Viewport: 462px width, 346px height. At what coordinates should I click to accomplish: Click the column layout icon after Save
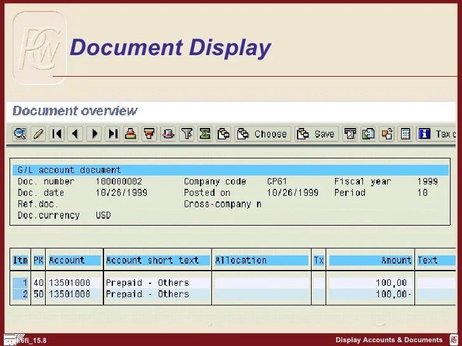click(350, 134)
